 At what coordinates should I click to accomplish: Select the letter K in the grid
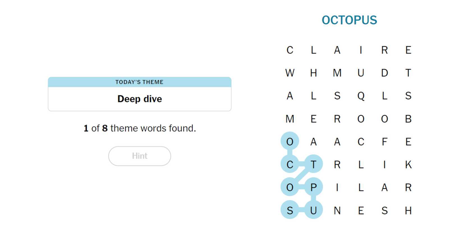coord(408,165)
